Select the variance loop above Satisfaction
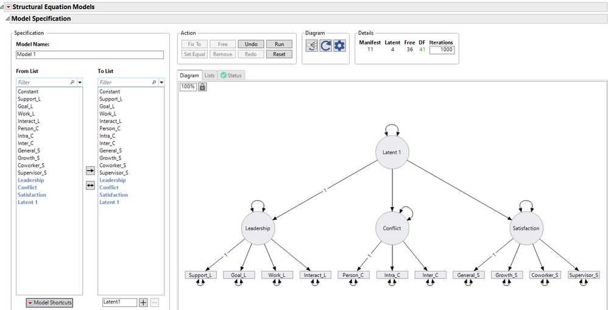Viewport: 608px width, 310px height. click(x=526, y=205)
